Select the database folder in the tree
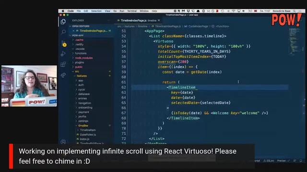 tap(84, 94)
